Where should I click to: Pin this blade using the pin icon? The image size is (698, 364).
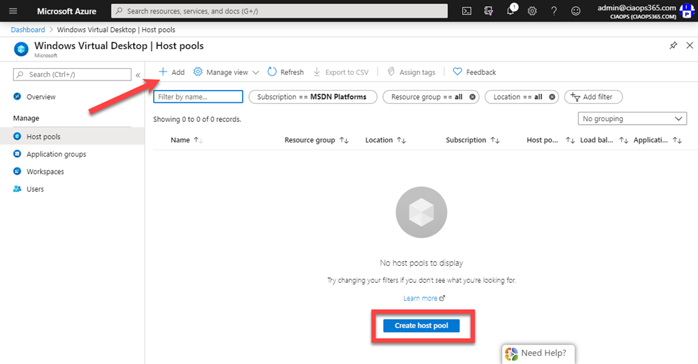(x=673, y=46)
